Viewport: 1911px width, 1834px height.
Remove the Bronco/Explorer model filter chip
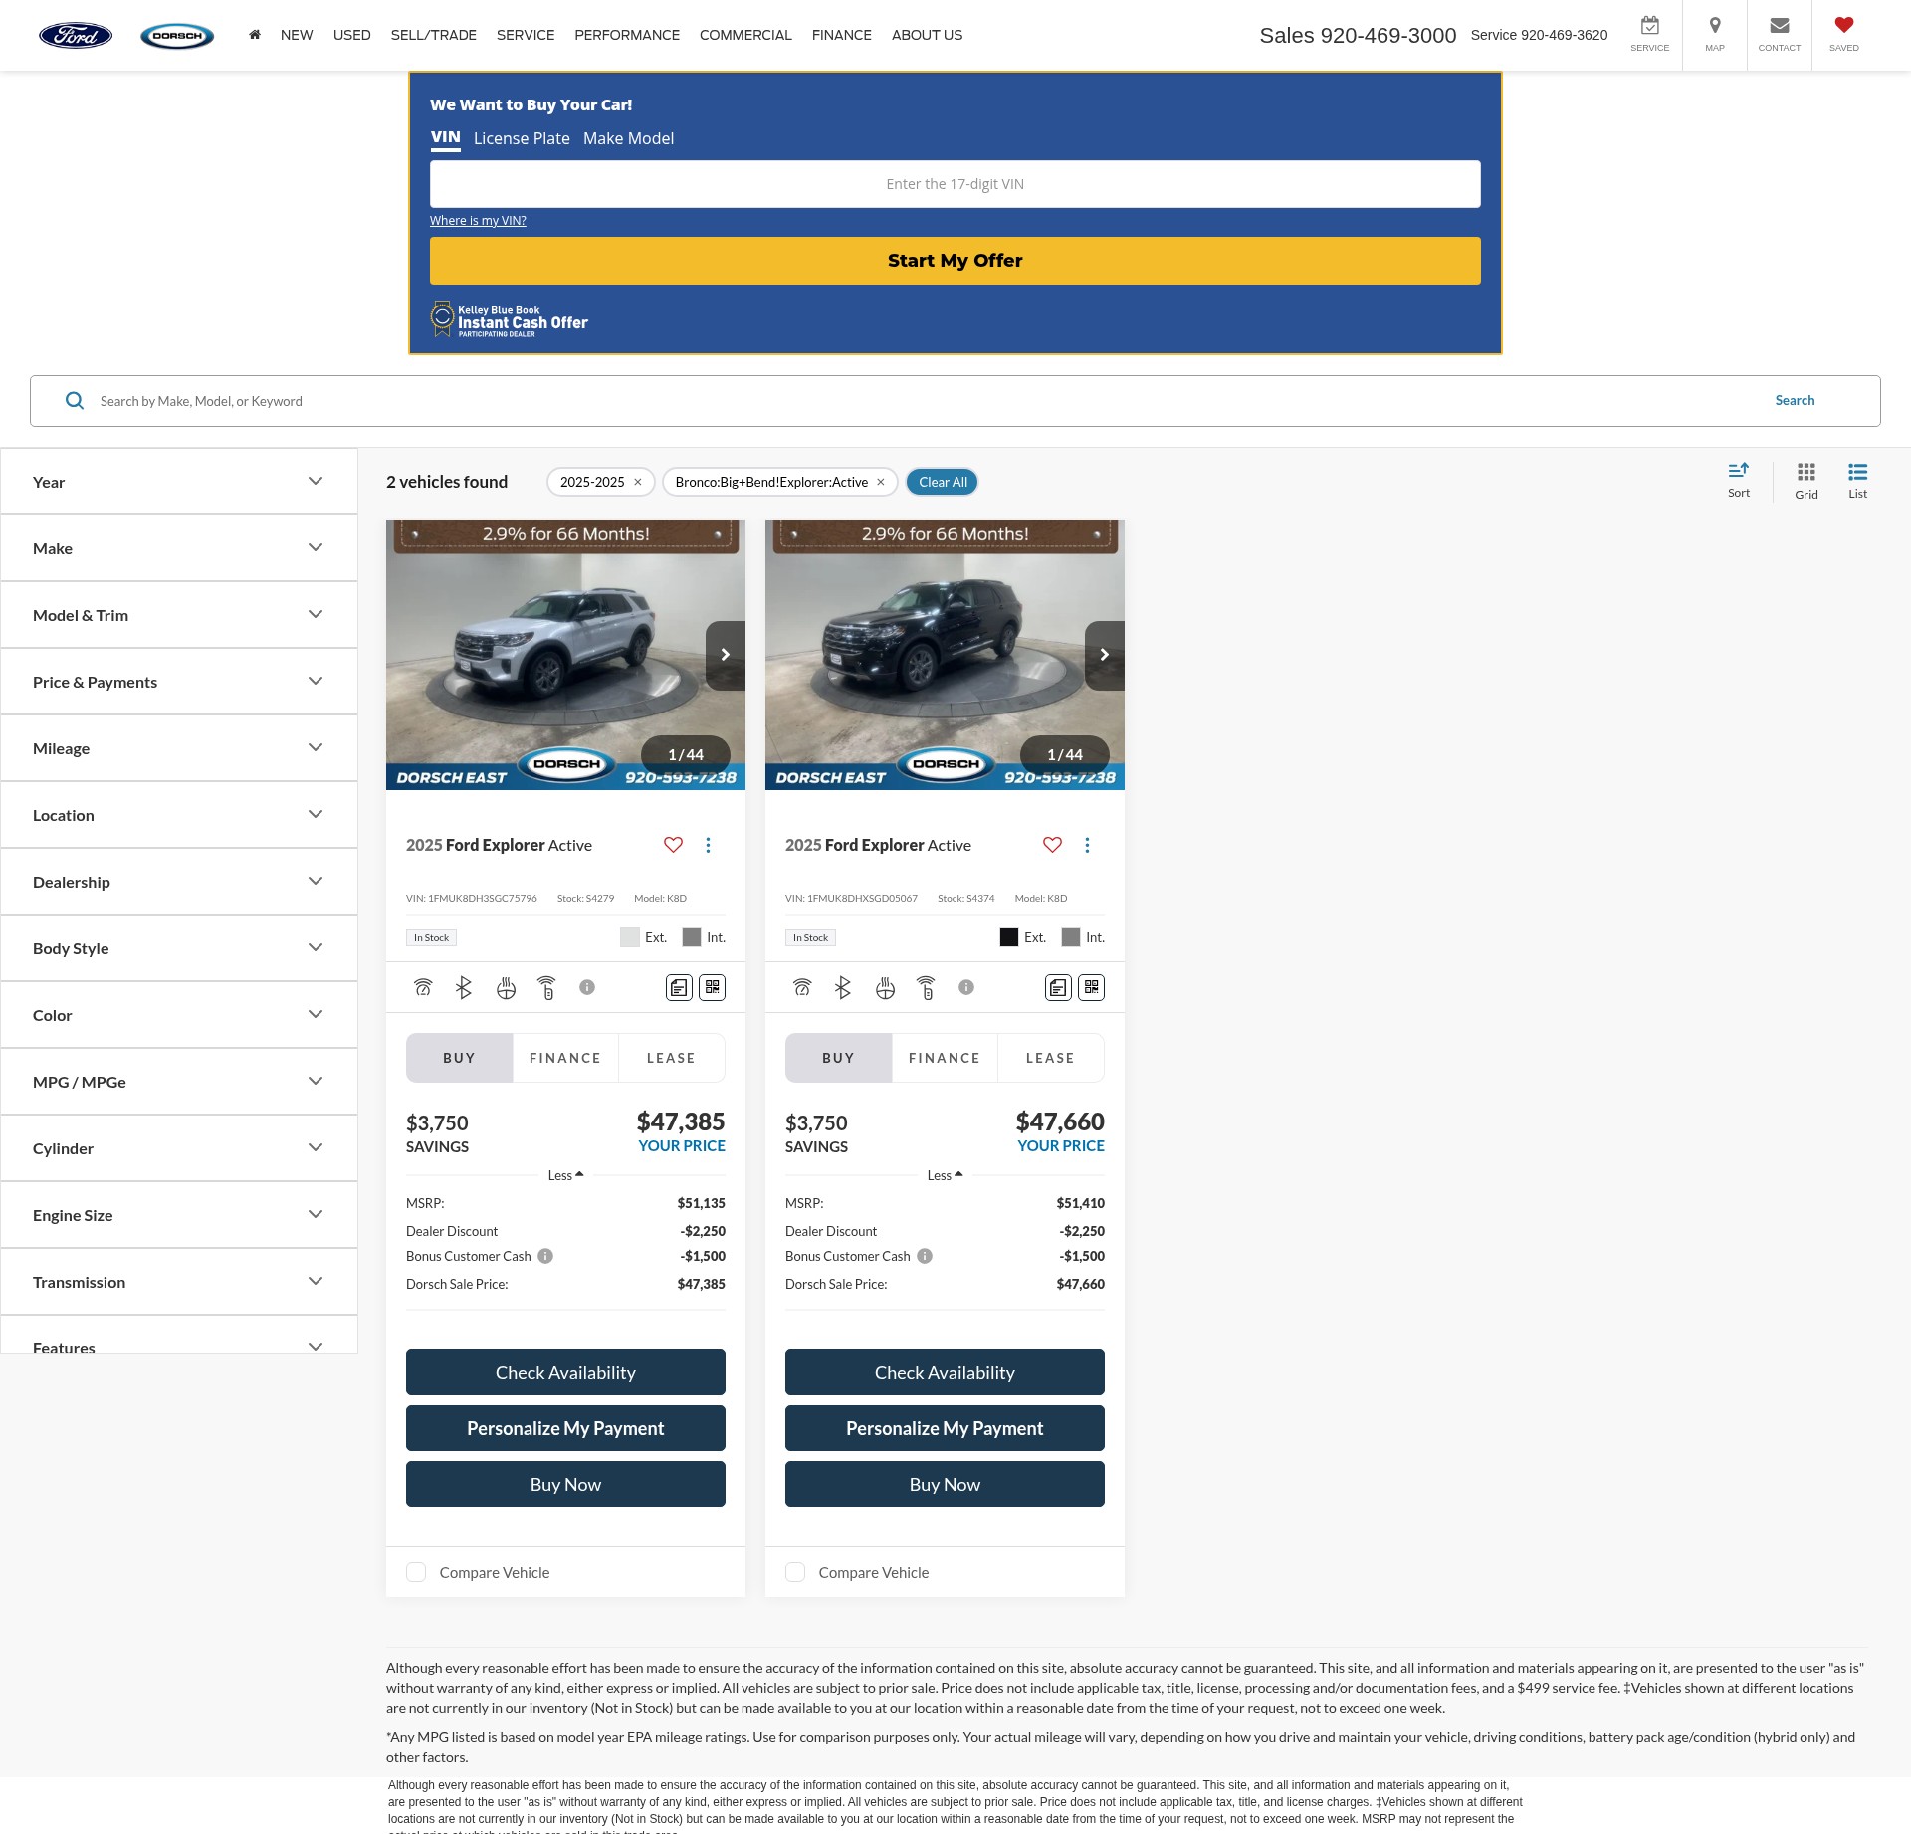(881, 482)
